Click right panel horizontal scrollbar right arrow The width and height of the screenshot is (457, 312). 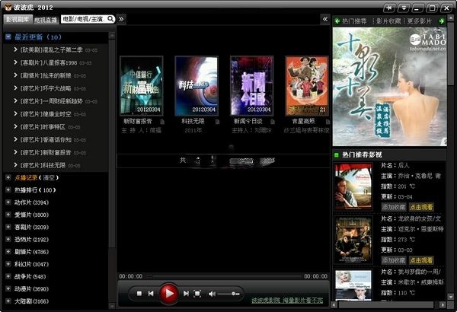[x=443, y=304]
